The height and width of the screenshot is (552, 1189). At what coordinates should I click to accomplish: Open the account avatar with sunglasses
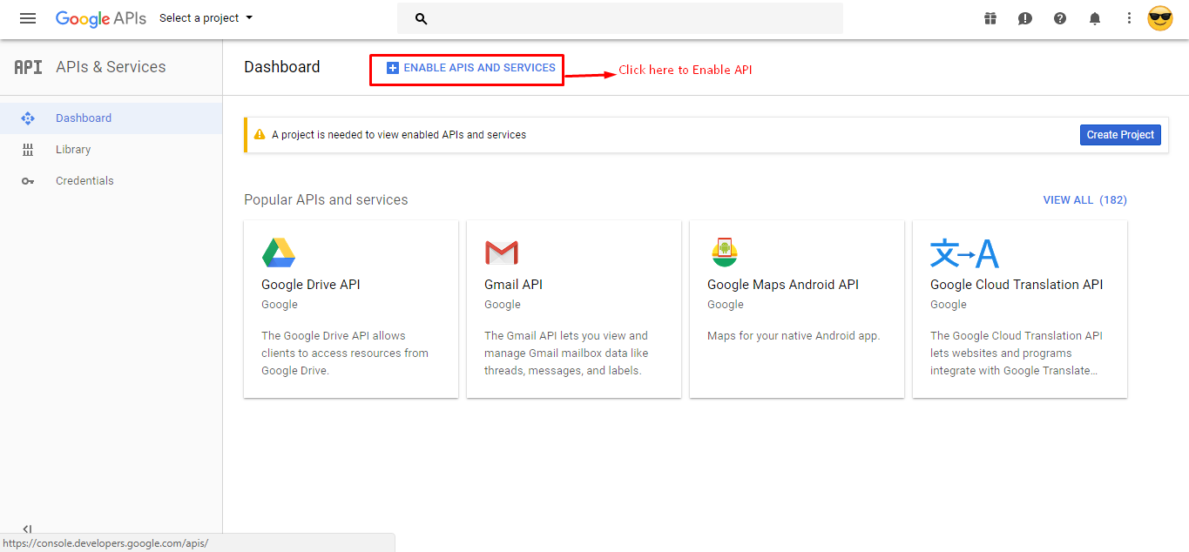1160,18
